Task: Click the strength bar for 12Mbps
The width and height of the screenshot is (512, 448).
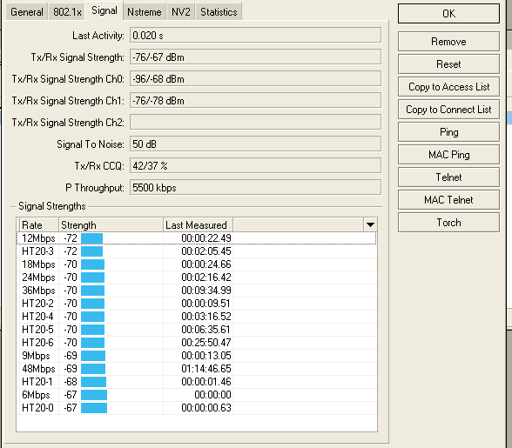Action: [x=91, y=238]
